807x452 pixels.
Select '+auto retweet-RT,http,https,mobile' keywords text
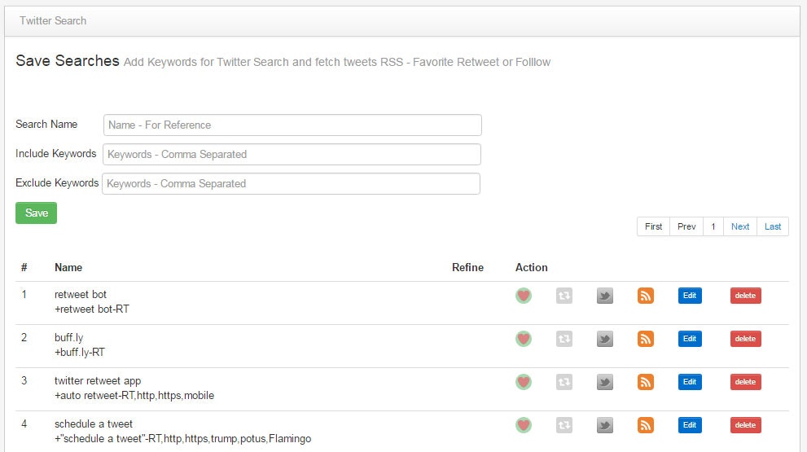(x=134, y=396)
